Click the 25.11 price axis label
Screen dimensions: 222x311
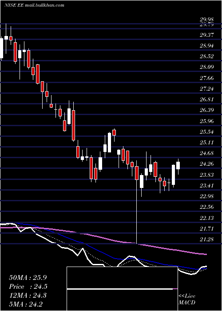pos(207,143)
